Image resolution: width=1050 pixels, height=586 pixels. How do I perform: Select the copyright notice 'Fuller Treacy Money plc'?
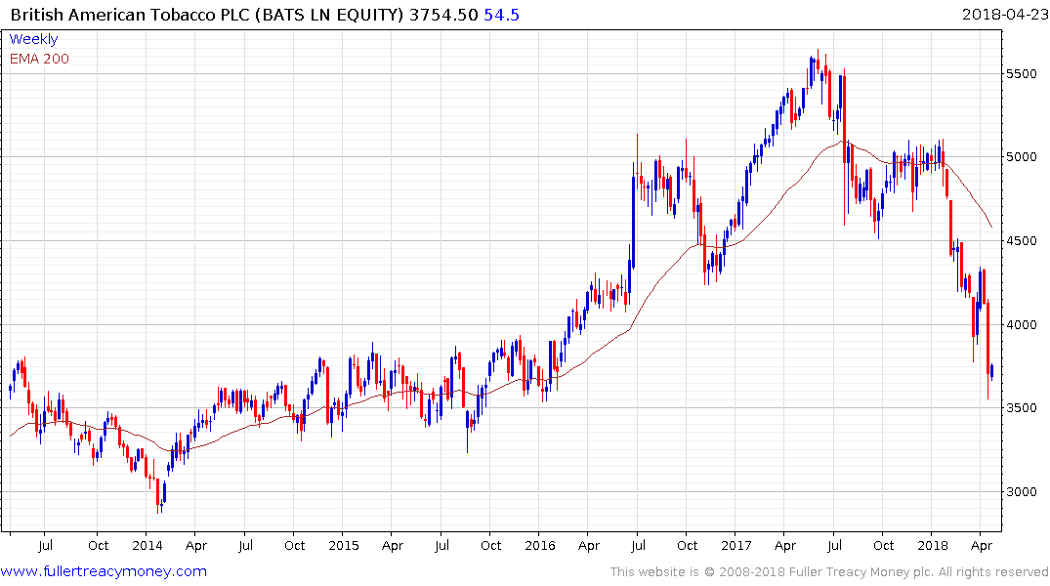pyautogui.click(x=861, y=572)
